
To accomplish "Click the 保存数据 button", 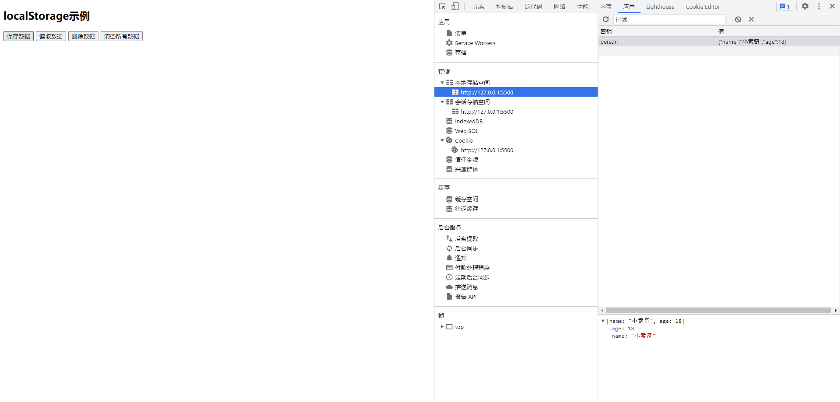I will pyautogui.click(x=18, y=36).
